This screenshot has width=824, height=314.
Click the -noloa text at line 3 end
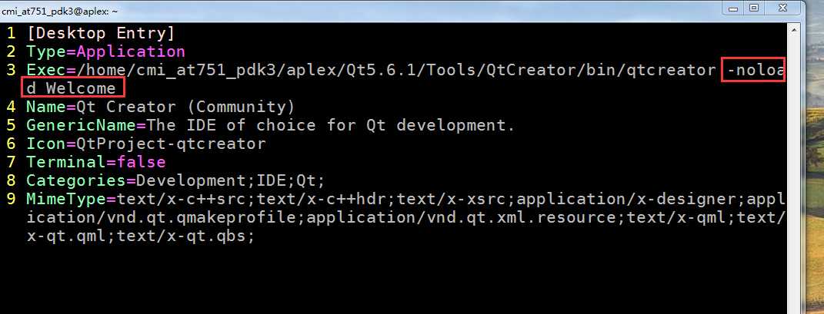[756, 71]
